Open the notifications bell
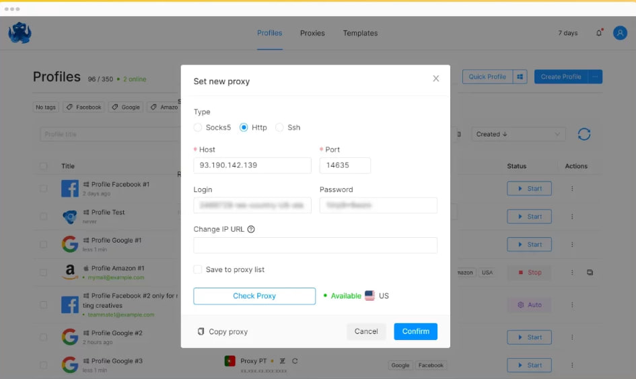Screen dimensions: 636x379 click(599, 33)
